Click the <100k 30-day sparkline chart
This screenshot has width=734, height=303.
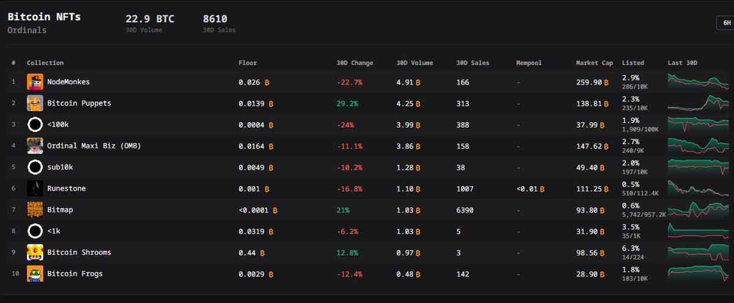698,125
